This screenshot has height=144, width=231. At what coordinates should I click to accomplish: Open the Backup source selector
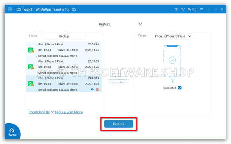(64, 36)
